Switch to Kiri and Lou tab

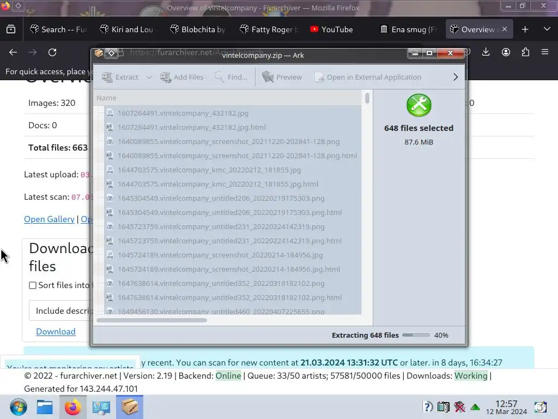(x=128, y=29)
